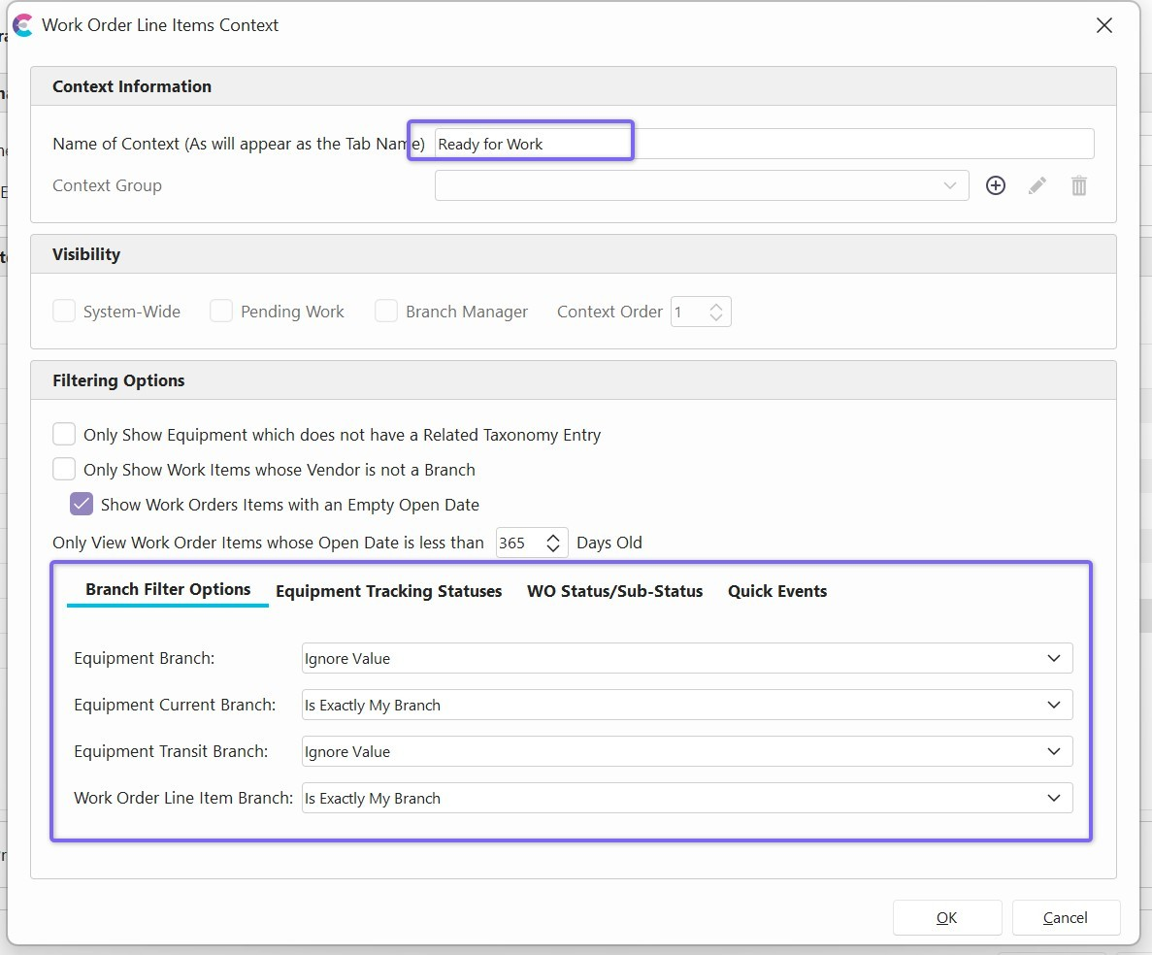1152x955 pixels.
Task: Close the Work Order Line Items dialog
Action: pyautogui.click(x=1103, y=26)
